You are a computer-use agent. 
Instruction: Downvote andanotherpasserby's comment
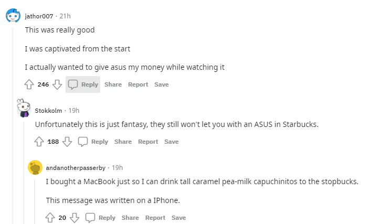74,218
